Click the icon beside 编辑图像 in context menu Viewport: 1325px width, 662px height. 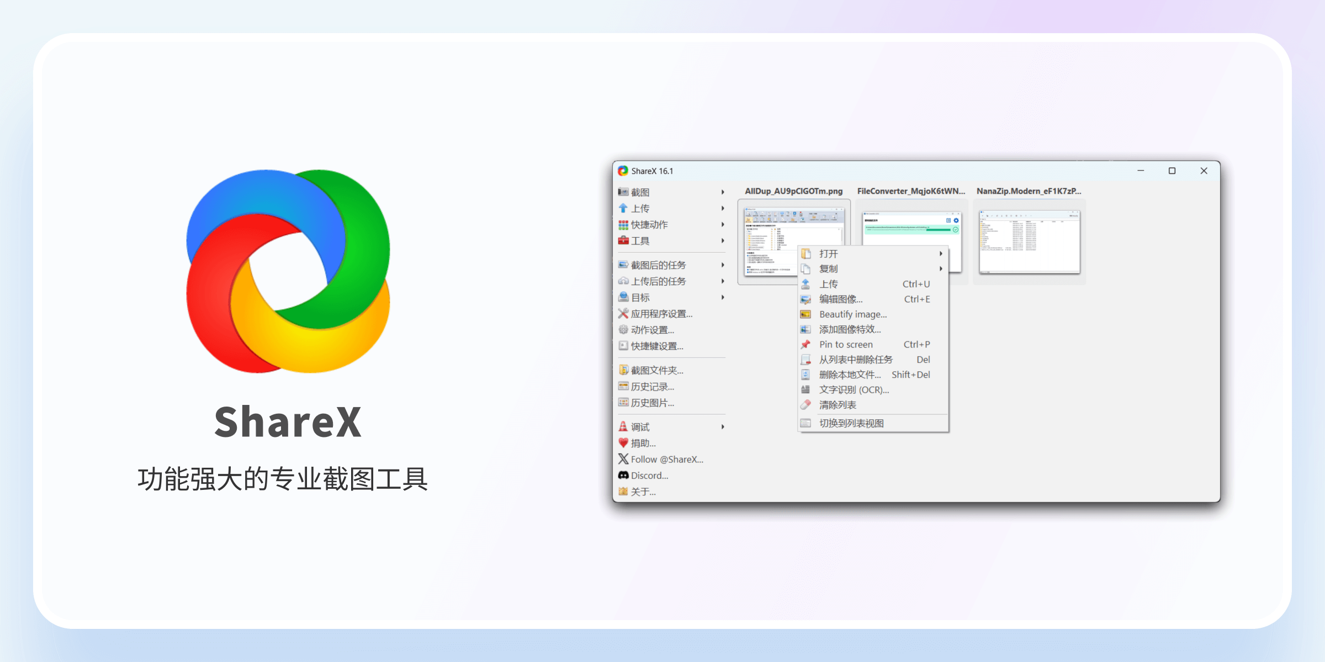click(805, 299)
